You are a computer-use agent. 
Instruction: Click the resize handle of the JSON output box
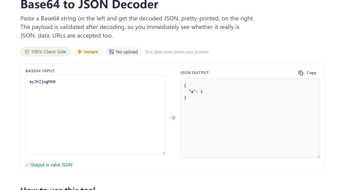coord(318,156)
